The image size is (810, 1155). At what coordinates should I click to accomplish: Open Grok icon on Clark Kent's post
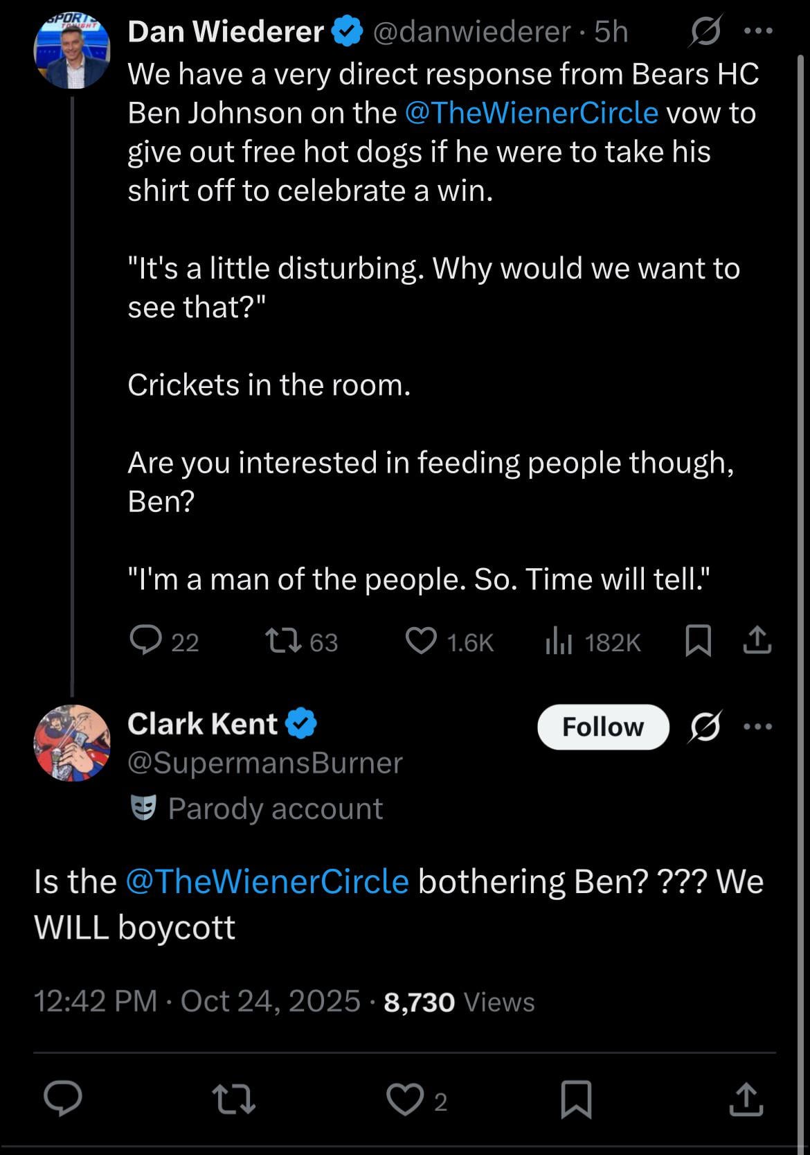click(705, 727)
